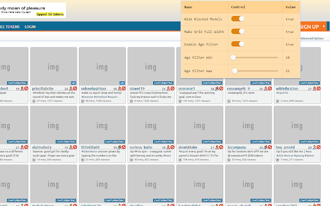Open the wildvibration username link
The width and height of the screenshot is (330, 206).
coord(287,89)
